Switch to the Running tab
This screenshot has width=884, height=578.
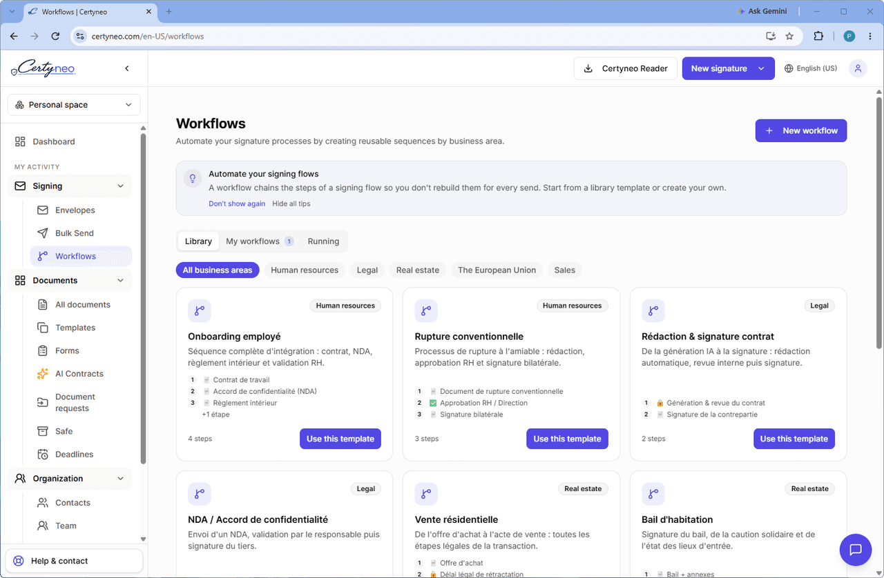pyautogui.click(x=323, y=241)
